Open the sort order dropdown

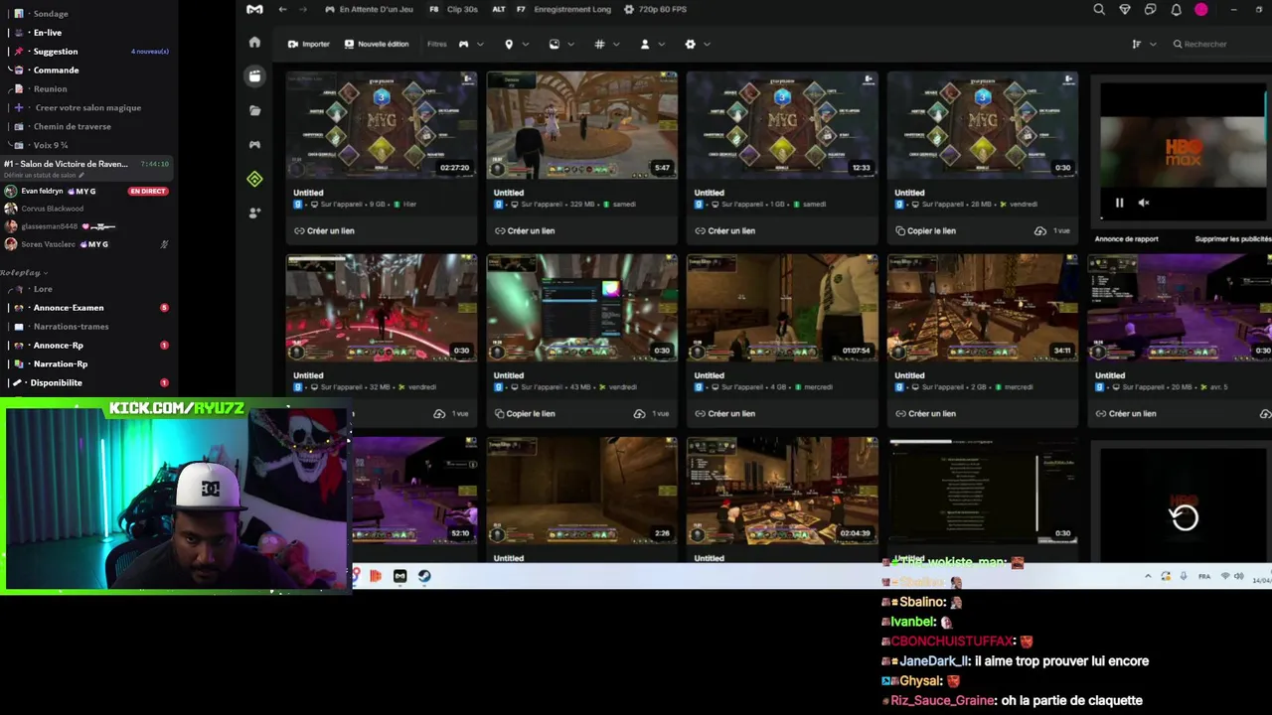[1144, 44]
